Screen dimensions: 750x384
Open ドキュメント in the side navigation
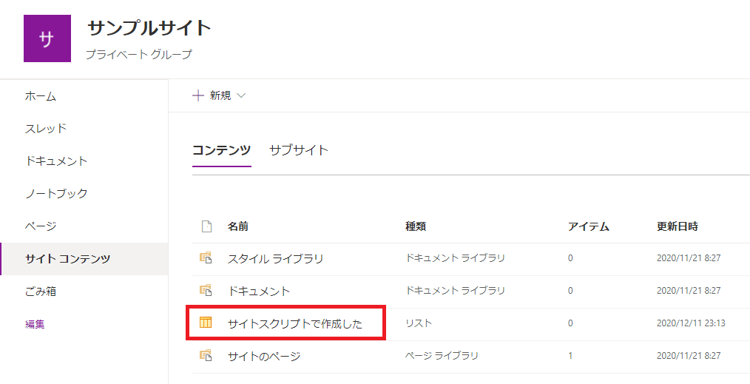(56, 161)
